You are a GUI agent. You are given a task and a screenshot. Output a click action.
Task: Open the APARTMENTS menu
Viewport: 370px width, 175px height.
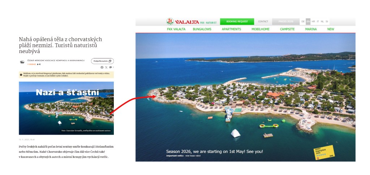[x=232, y=29]
